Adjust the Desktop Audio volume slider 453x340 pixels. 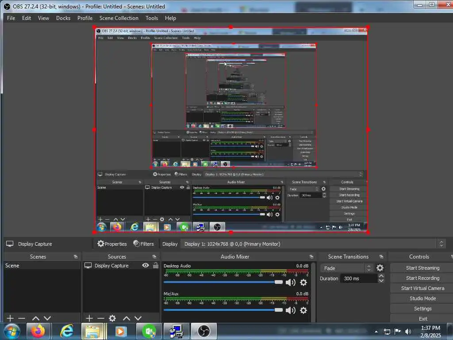coord(223,282)
